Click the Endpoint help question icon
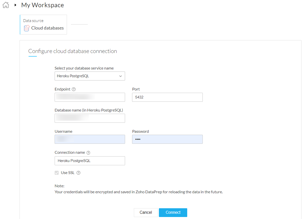 point(74,89)
